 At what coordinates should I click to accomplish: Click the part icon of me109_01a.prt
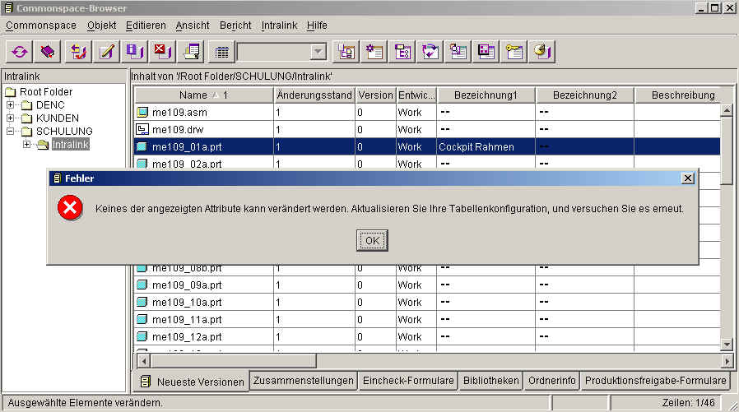pyautogui.click(x=142, y=146)
